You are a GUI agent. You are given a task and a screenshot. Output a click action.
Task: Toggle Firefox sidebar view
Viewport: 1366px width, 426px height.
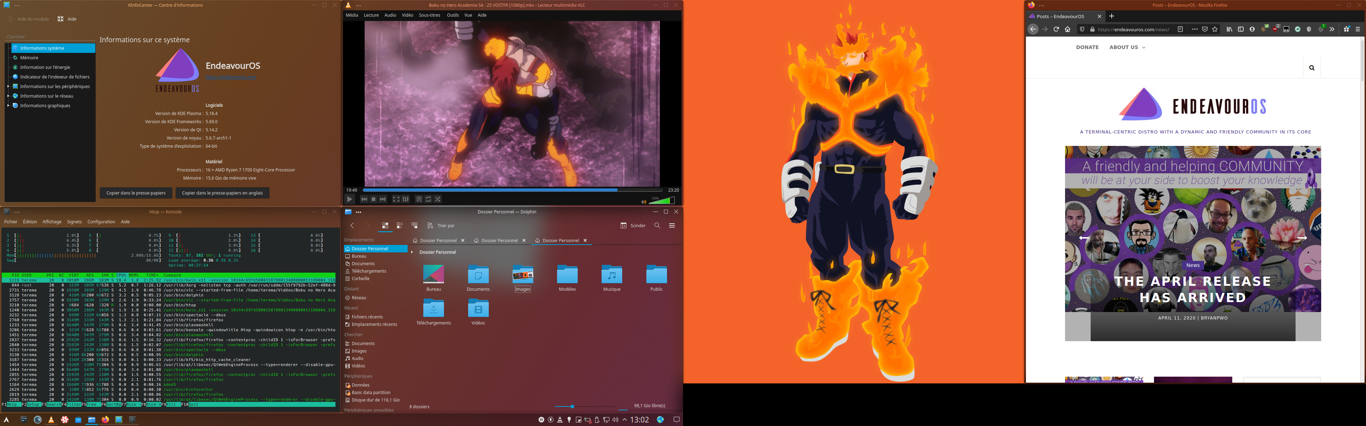pyautogui.click(x=1241, y=29)
